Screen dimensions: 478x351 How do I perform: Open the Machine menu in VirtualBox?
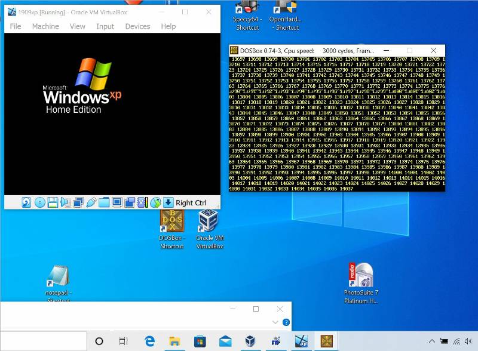tap(45, 26)
